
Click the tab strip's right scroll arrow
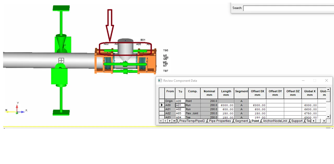tap(324, 121)
